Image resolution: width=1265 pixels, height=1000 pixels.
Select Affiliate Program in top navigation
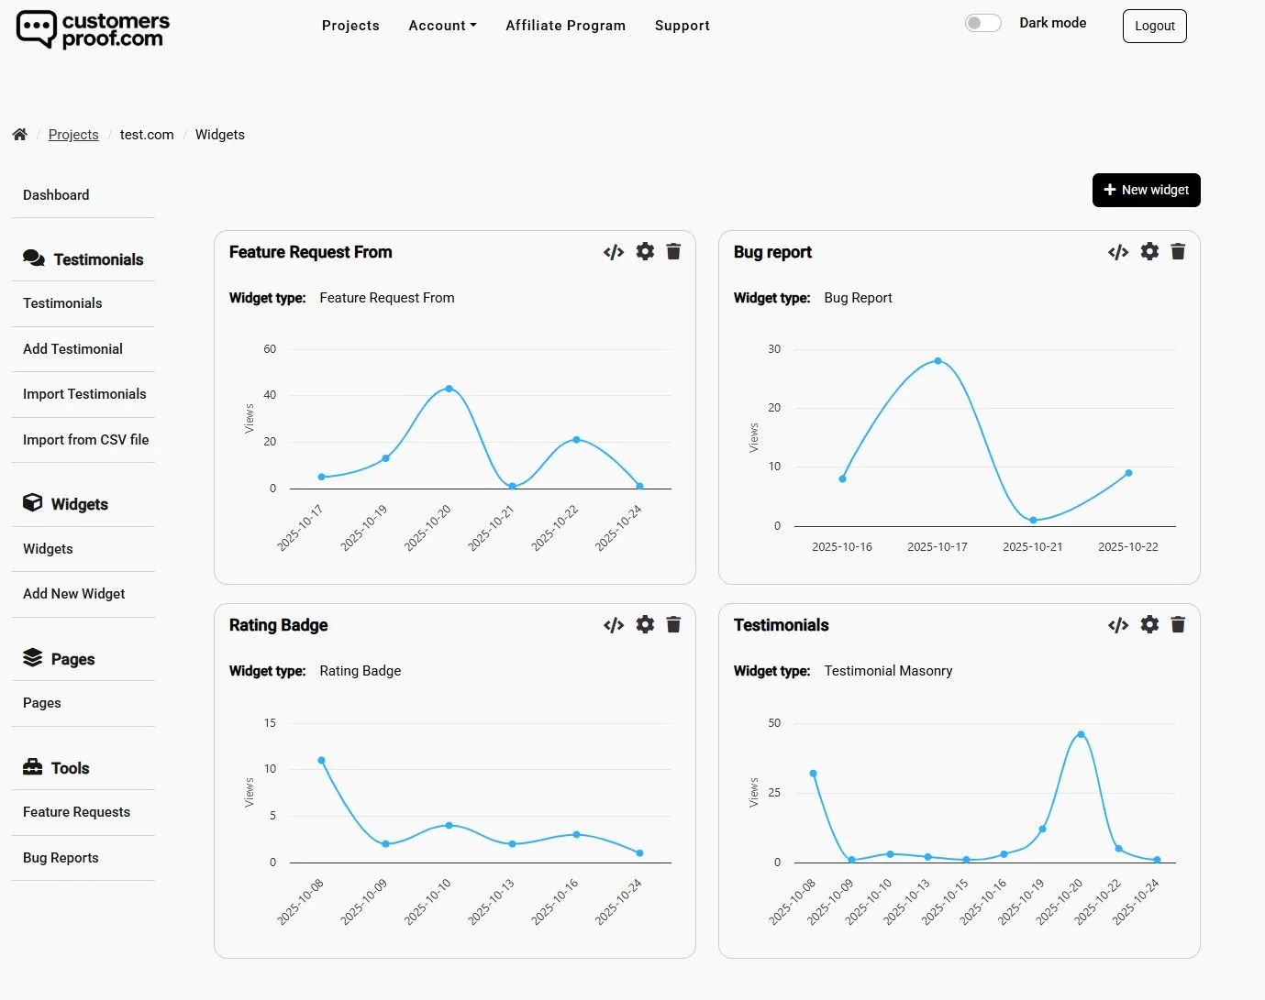(565, 26)
